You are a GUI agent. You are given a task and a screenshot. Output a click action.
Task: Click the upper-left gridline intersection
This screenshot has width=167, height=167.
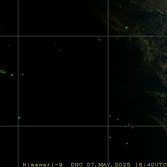(x=18, y=36)
